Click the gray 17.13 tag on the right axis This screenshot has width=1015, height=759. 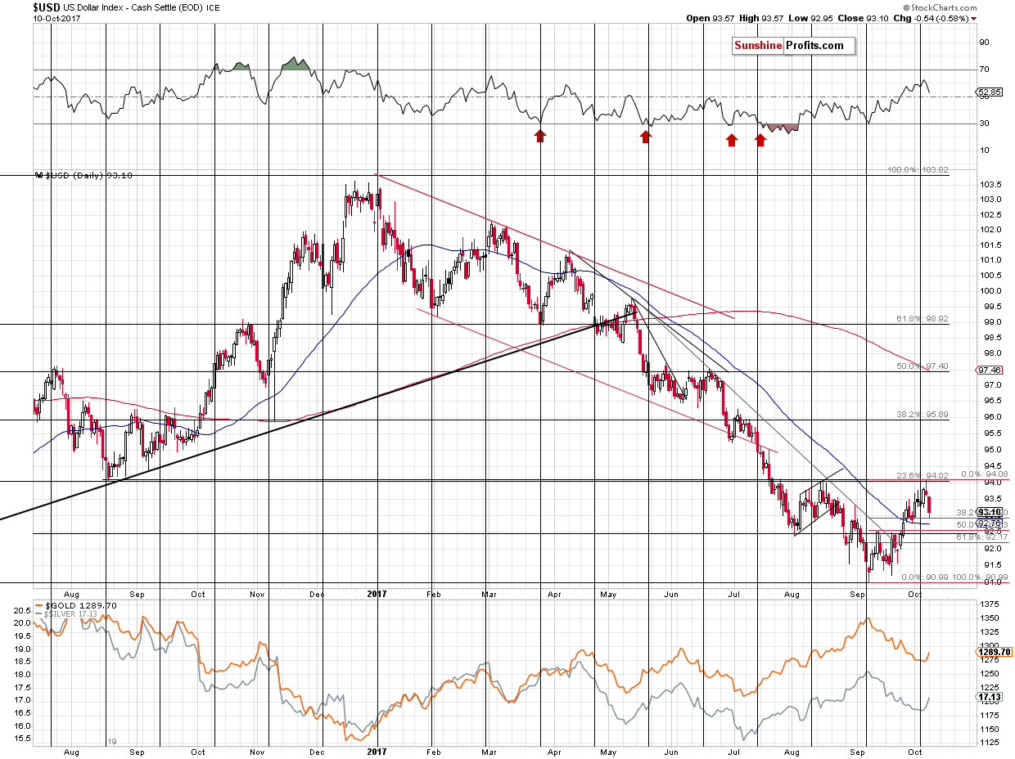tap(989, 696)
